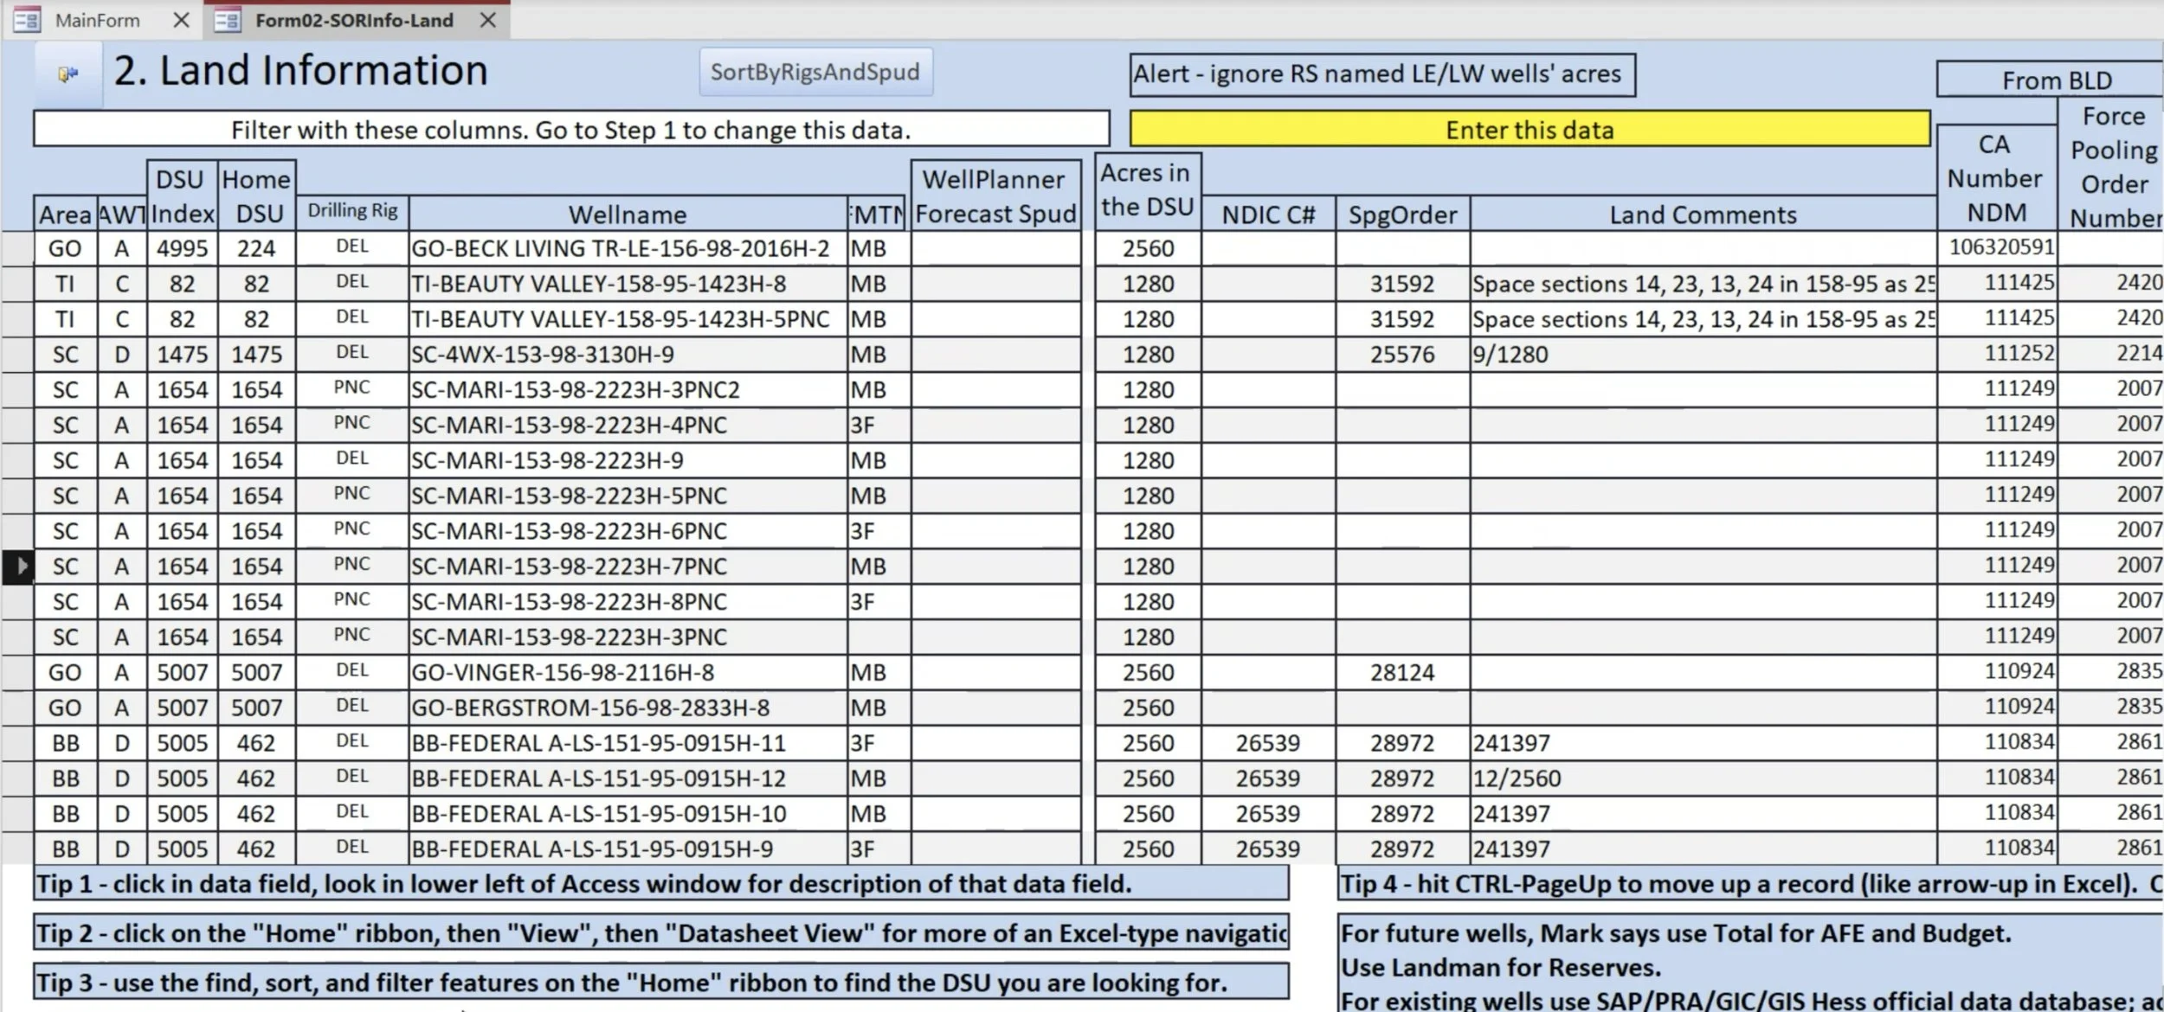This screenshot has width=2164, height=1012.
Task: Click WellPlanner Forecast Spud cell for TI-BEAUTY VALLEY-158-95-1423H-8
Action: coord(995,285)
